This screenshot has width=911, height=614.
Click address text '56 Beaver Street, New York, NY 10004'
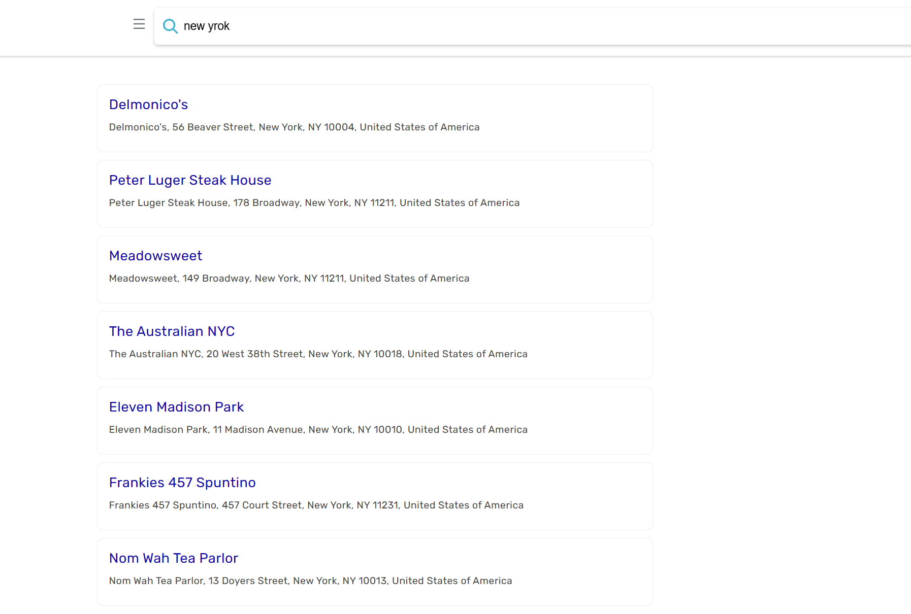coord(263,127)
